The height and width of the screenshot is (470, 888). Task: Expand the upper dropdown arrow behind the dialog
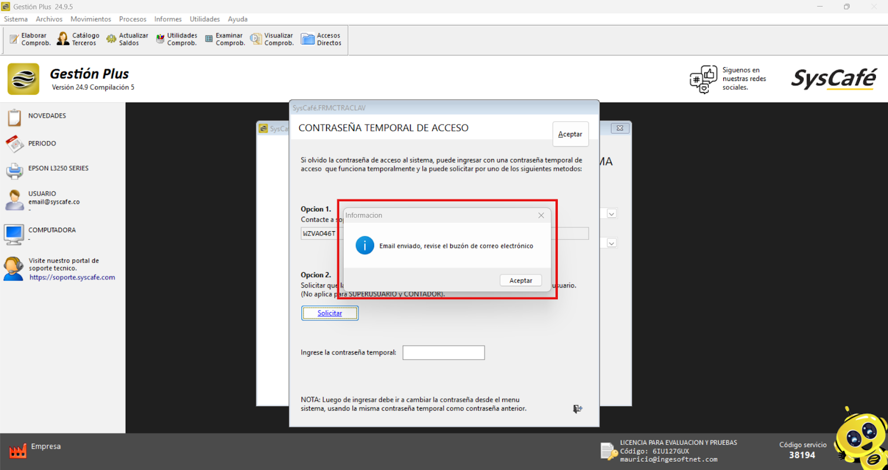612,214
